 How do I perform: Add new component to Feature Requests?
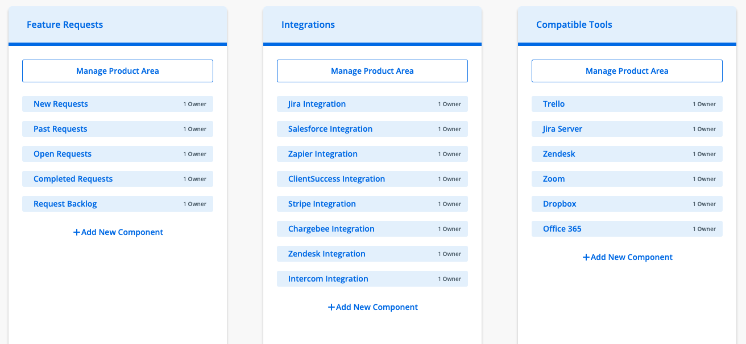coord(118,232)
